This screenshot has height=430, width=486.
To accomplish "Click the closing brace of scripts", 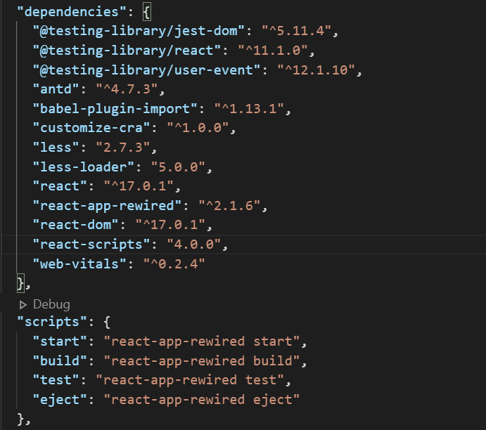I will tap(20, 419).
